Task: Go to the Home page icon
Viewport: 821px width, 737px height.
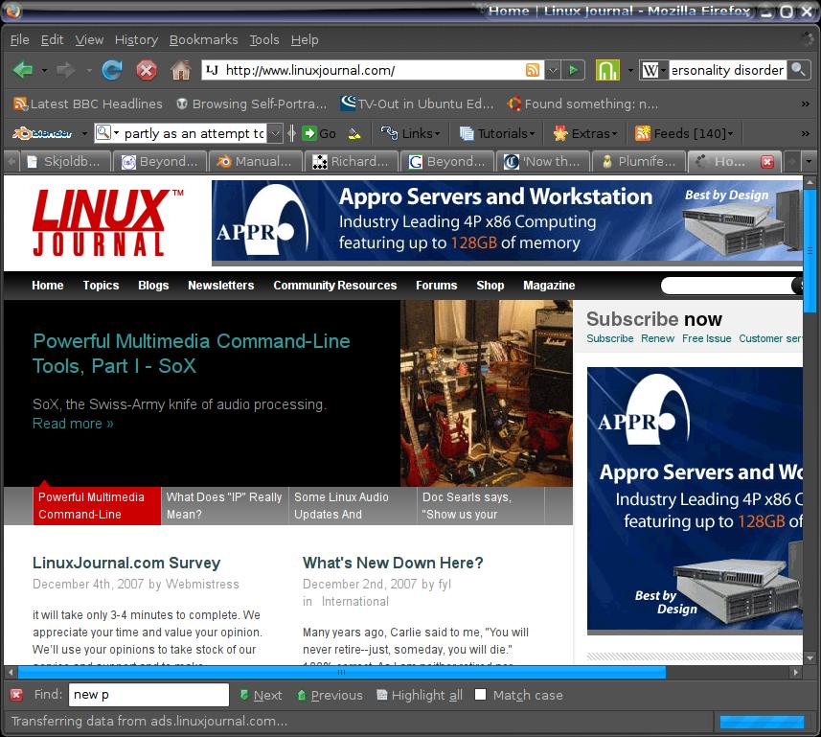Action: [180, 70]
